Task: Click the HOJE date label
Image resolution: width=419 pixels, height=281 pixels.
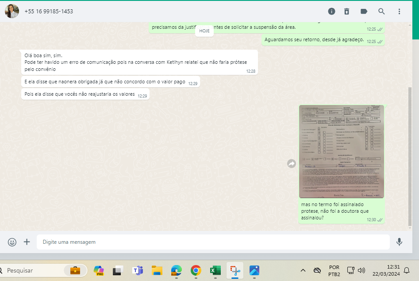Action: 204,31
